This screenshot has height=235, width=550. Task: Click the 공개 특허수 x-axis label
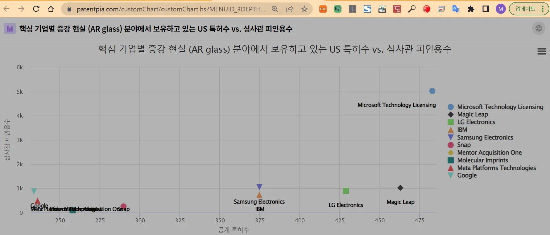pyautogui.click(x=234, y=230)
